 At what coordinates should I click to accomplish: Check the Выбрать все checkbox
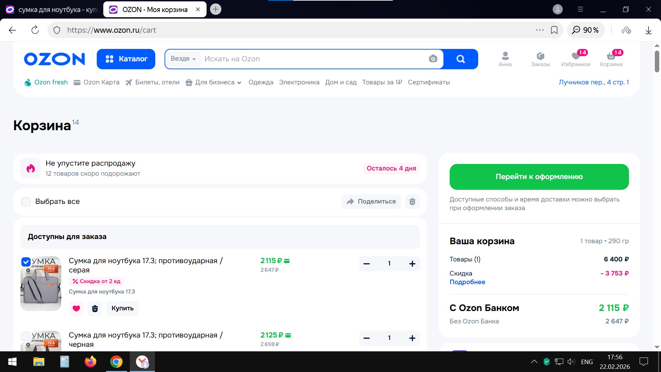point(26,201)
